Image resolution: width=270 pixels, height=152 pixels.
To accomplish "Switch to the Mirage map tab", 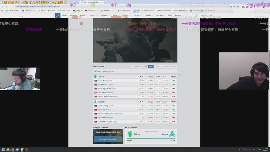I will [x=111, y=71].
